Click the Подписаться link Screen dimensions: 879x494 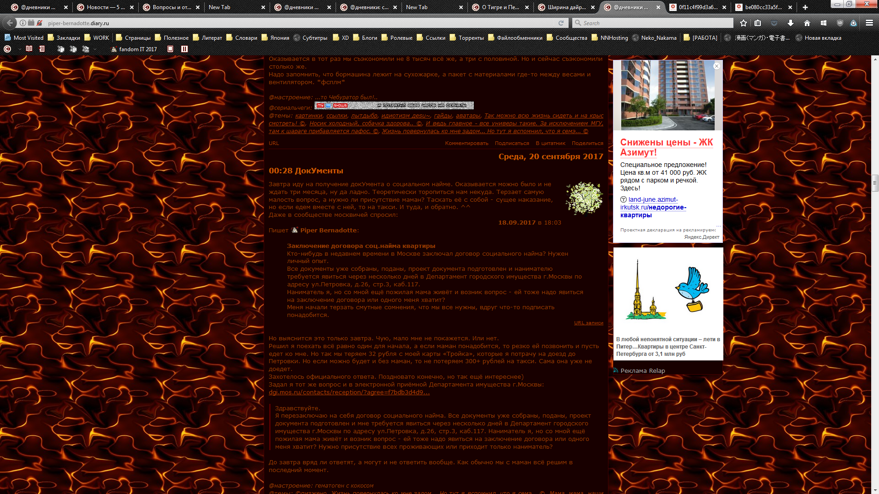tap(512, 143)
